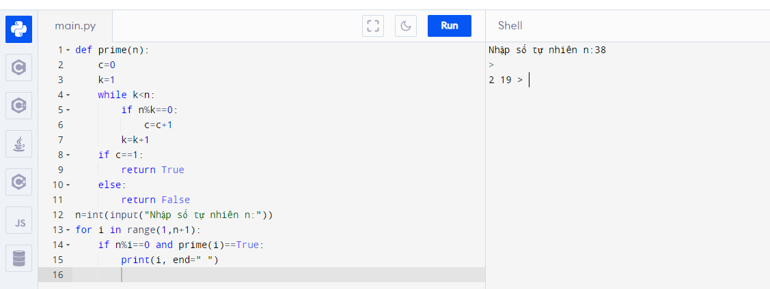Fold the else block on line 10
The height and width of the screenshot is (289, 770).
pyautogui.click(x=68, y=185)
